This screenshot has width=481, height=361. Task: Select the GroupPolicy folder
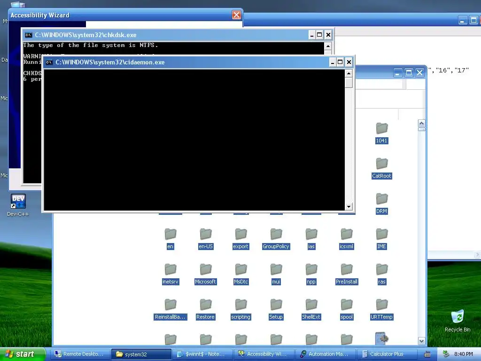click(x=276, y=239)
